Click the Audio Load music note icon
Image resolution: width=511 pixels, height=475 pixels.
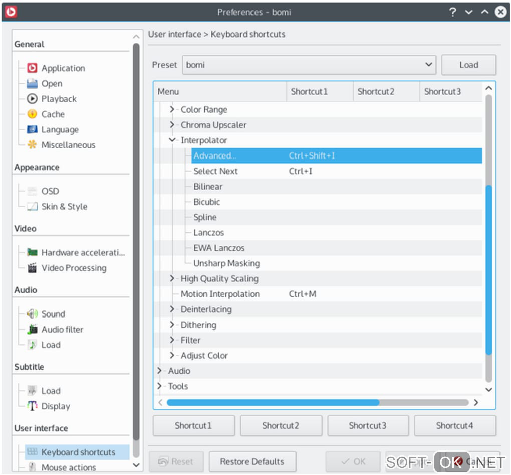point(32,344)
